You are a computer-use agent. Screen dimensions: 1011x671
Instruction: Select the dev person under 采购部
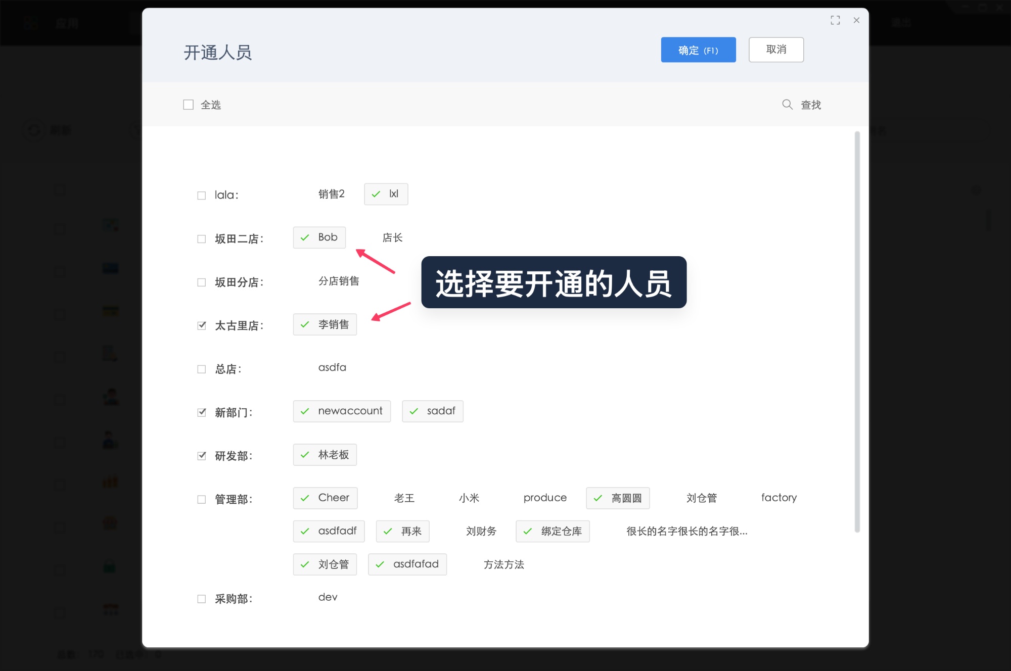coord(327,597)
